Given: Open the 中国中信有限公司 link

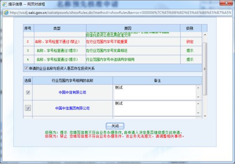Looking at the screenshot, I should [x=72, y=92].
